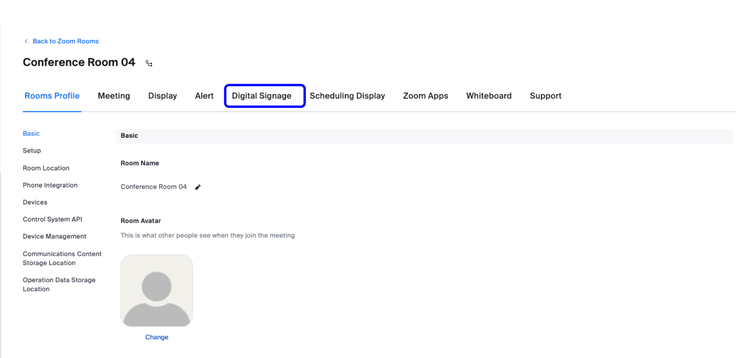Screen dimensions: 753x358
Task: Select the Rooms Profile tab
Action: click(x=52, y=96)
